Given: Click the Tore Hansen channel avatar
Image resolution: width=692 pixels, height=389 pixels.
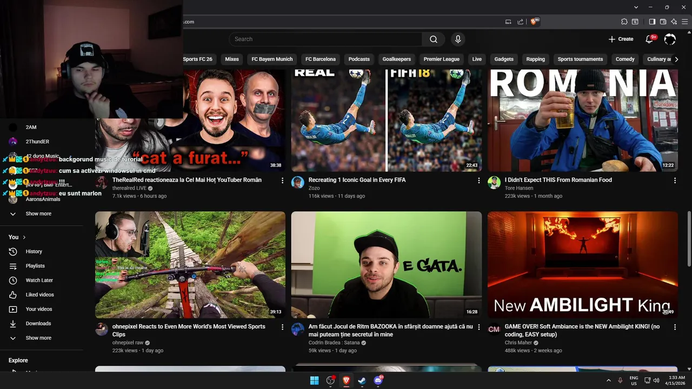Looking at the screenshot, I should click(x=494, y=182).
